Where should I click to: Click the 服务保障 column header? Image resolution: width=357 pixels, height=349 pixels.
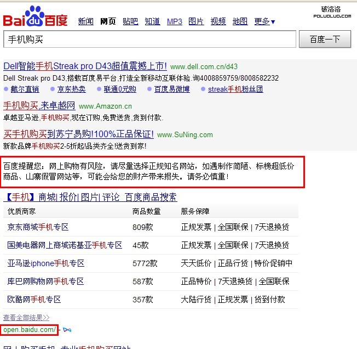click(195, 211)
